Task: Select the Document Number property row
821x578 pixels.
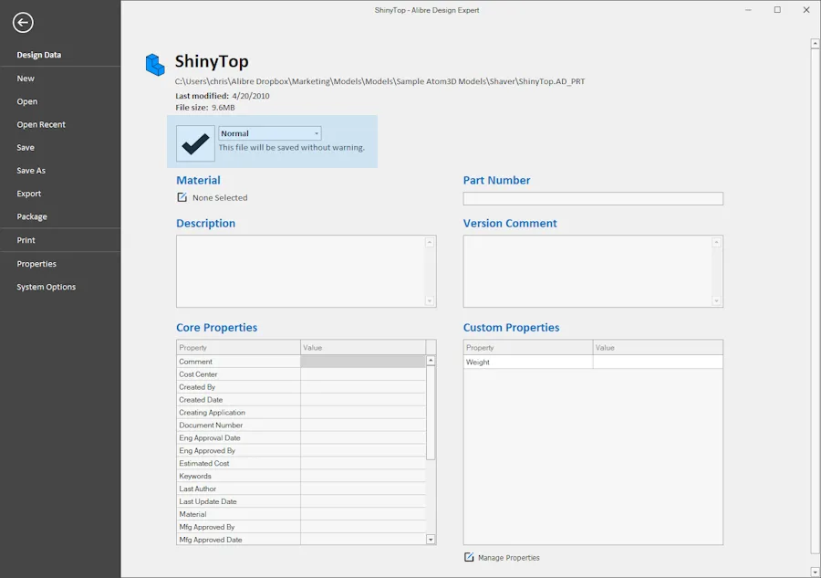Action: (301, 425)
